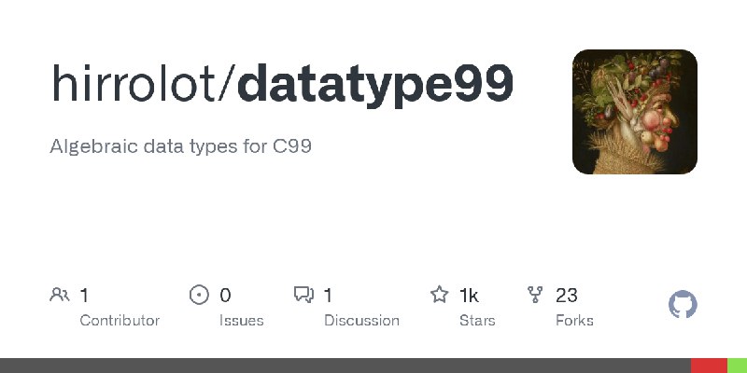Click the 1k stars count
Image resolution: width=747 pixels, height=373 pixels.
click(469, 296)
